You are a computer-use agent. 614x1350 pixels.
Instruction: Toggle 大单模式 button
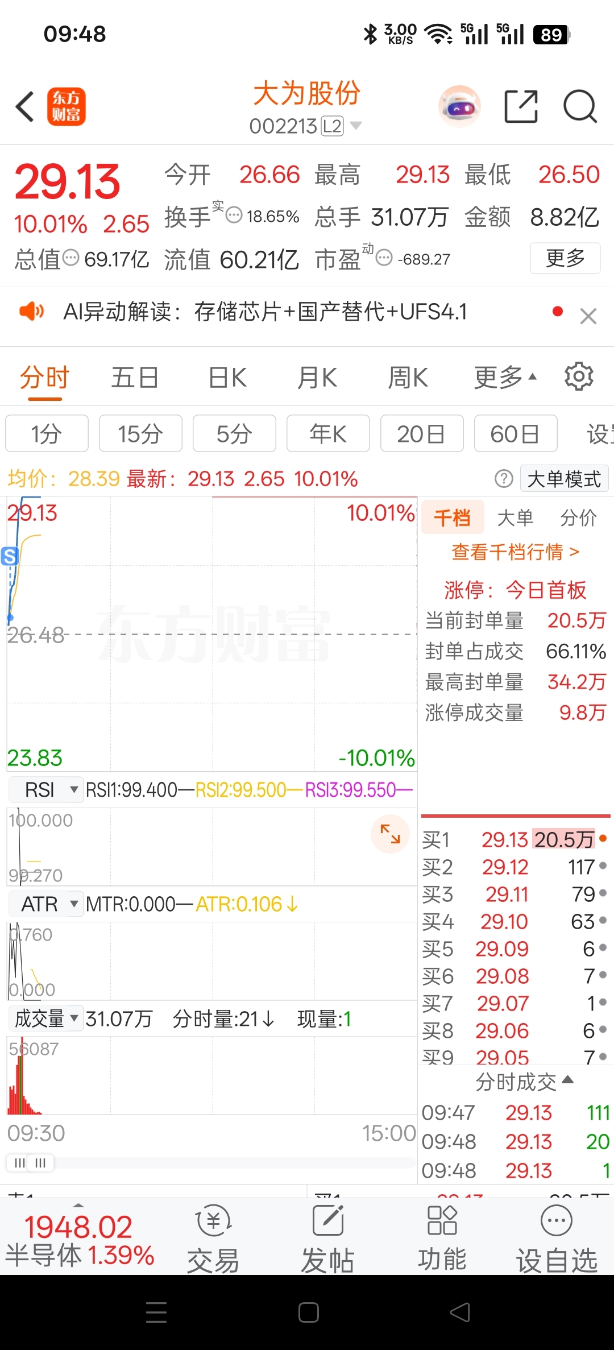564,479
